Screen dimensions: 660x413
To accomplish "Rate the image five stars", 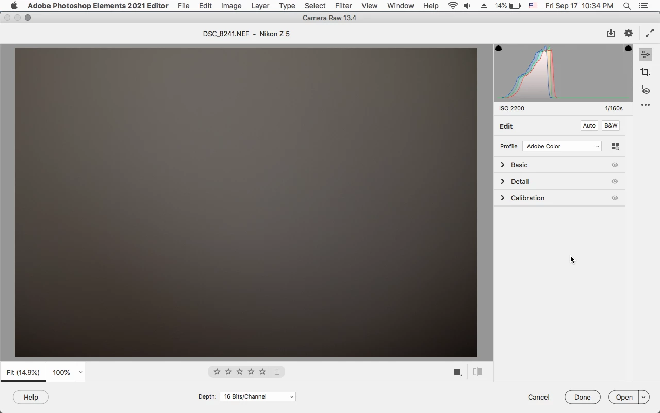I will pos(262,372).
